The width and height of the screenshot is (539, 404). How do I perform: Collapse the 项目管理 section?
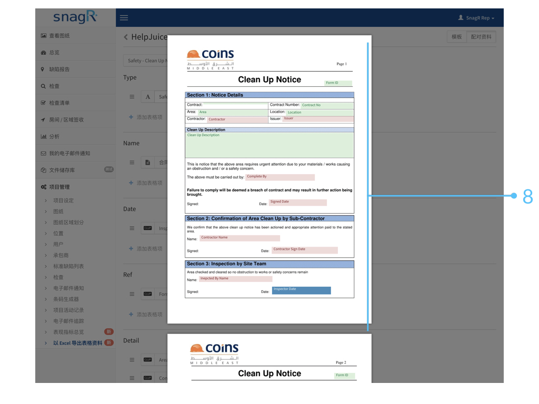click(75, 187)
